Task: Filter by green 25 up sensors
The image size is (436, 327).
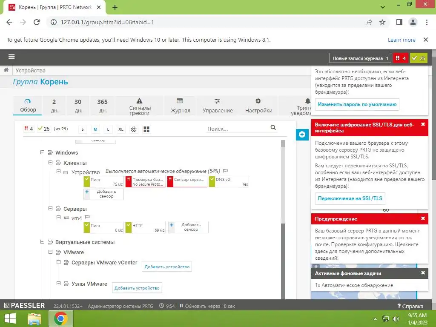Action: [44, 129]
